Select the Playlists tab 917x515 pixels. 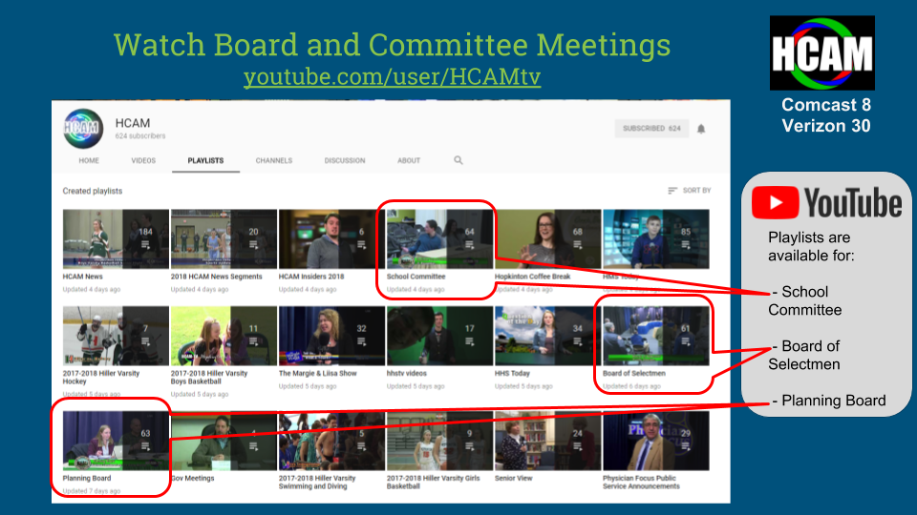pyautogui.click(x=205, y=160)
